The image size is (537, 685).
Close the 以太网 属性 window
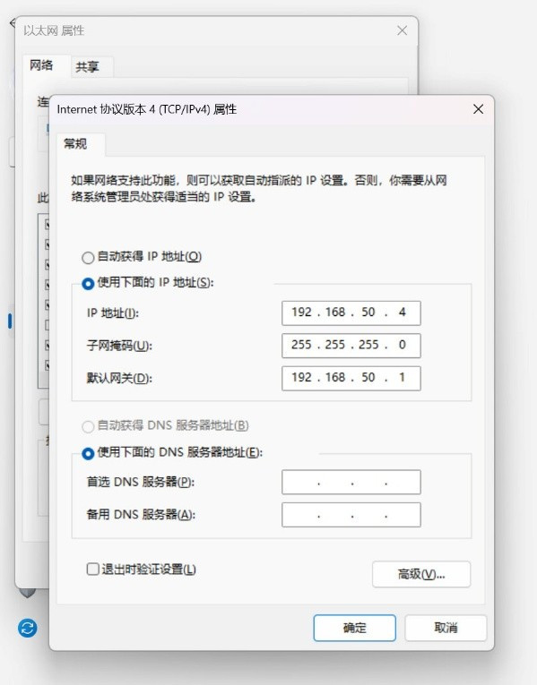pos(402,30)
